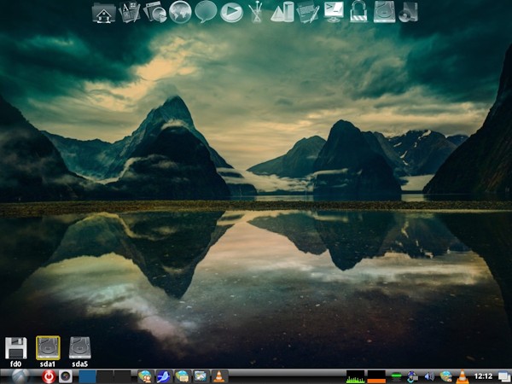Click the 12:12 clock
The height and width of the screenshot is (384, 512).
coord(483,376)
